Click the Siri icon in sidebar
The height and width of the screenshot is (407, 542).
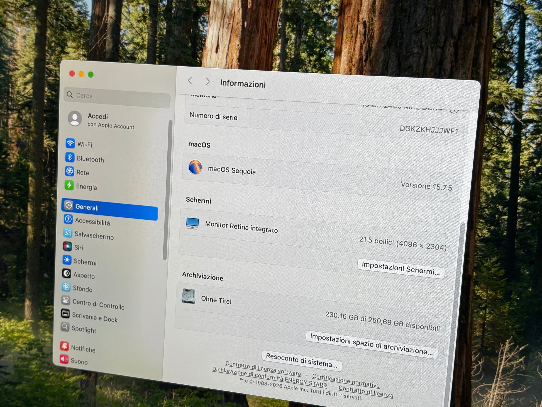[x=67, y=246]
